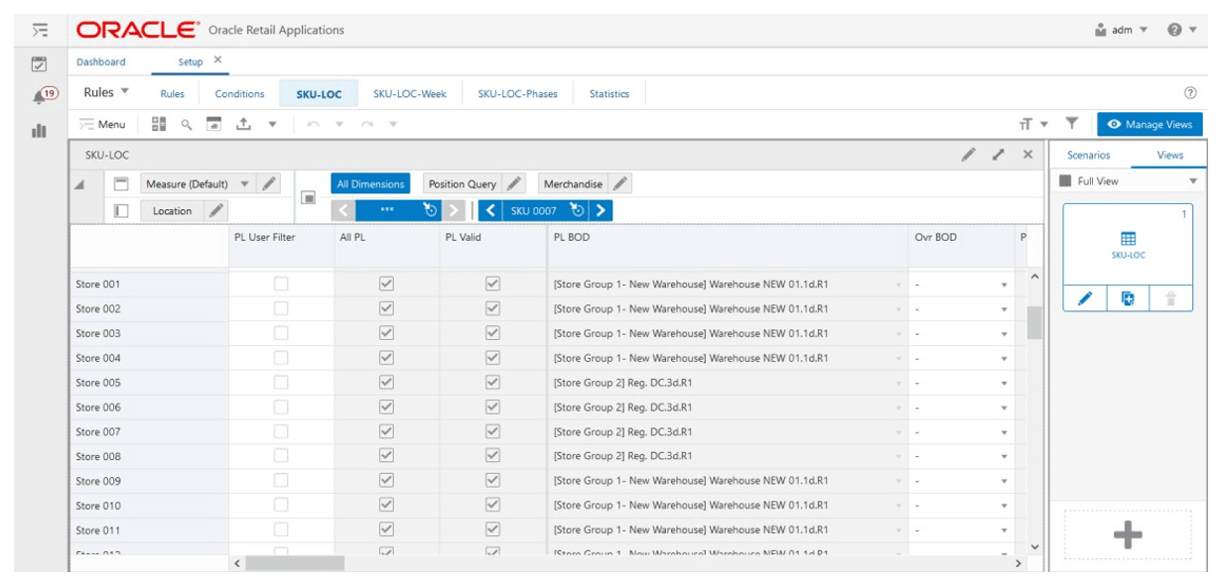This screenshot has height=580, width=1218.
Task: Open the notifications bell icon
Action: tap(39, 94)
